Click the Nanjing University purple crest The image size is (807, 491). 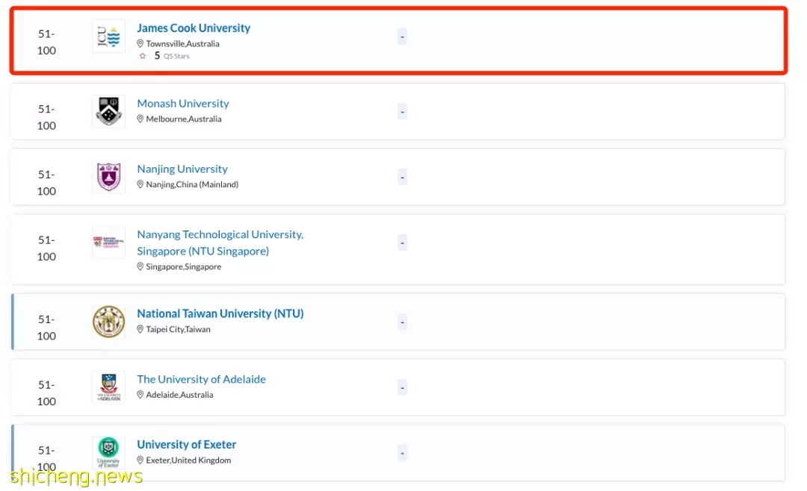pos(108,177)
